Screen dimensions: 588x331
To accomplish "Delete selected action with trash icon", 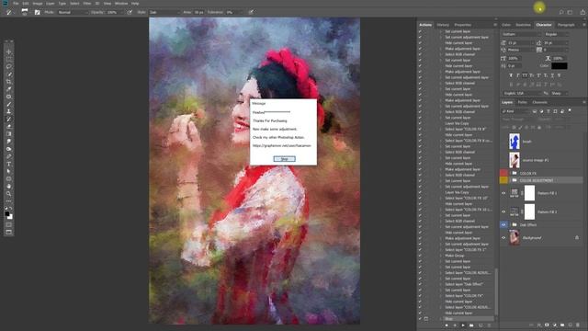I will pos(489,325).
